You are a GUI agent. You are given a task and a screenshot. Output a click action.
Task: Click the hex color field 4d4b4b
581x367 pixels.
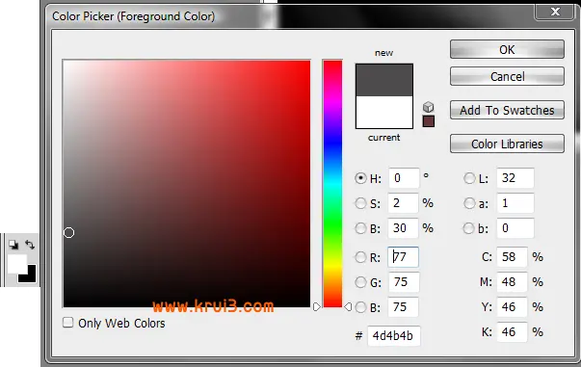pos(394,336)
